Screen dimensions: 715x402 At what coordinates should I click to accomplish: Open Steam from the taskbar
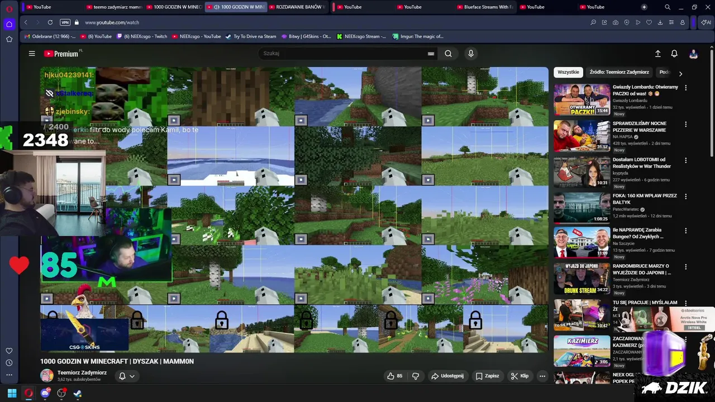point(78,393)
